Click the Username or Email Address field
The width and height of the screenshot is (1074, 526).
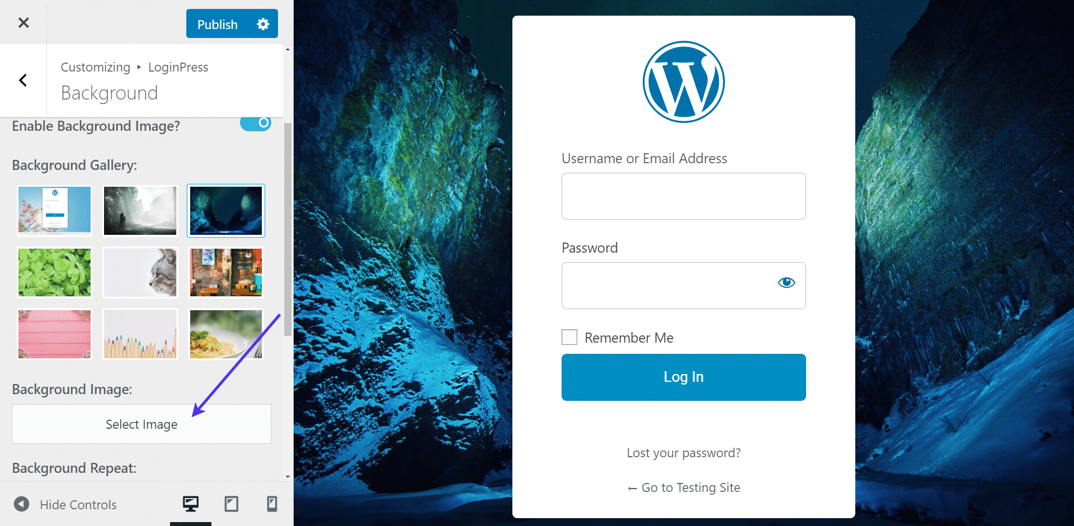[x=683, y=196]
